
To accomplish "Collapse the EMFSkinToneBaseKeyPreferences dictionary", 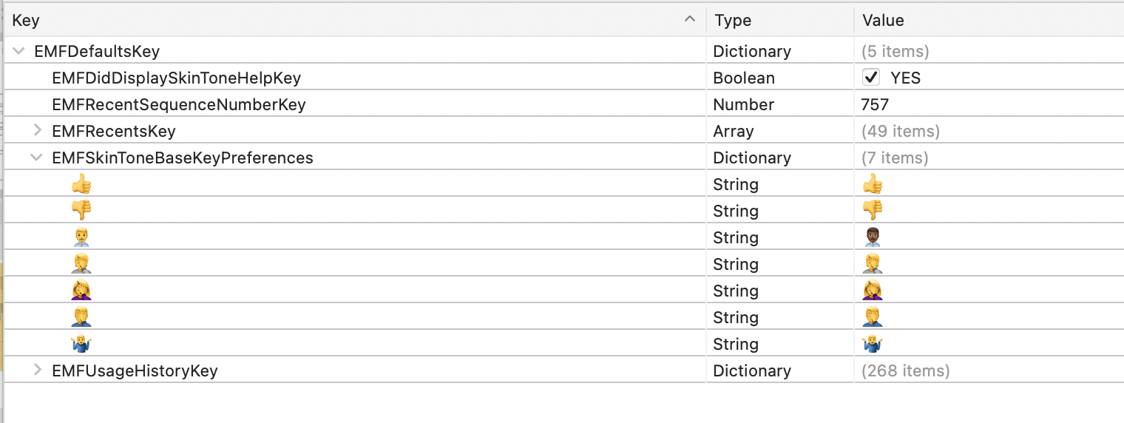I will pos(35,158).
